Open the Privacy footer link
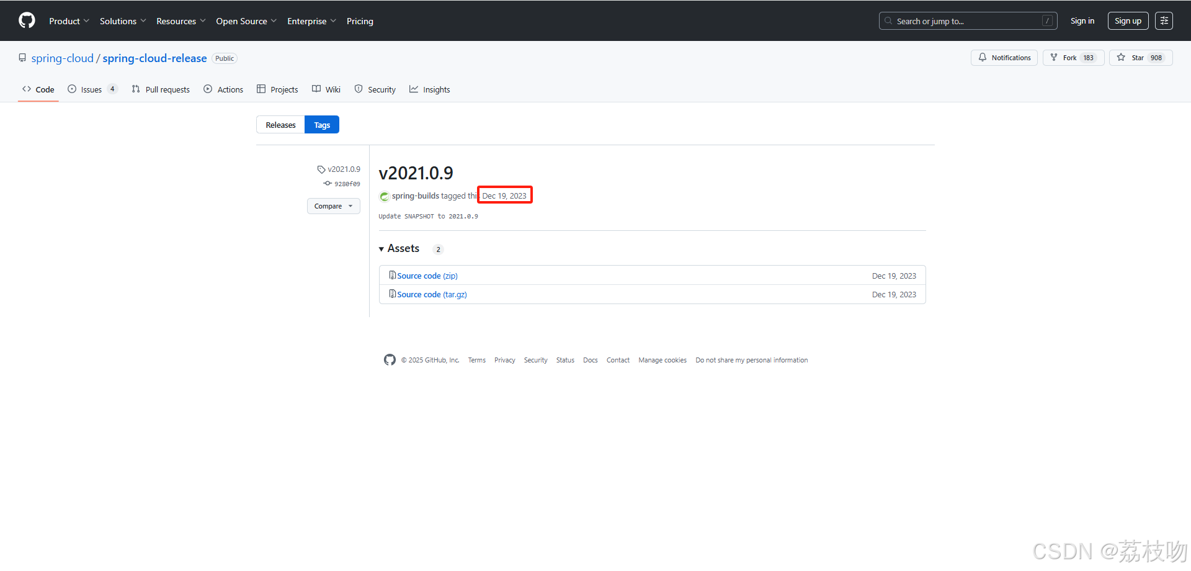Image resolution: width=1191 pixels, height=571 pixels. 505,361
